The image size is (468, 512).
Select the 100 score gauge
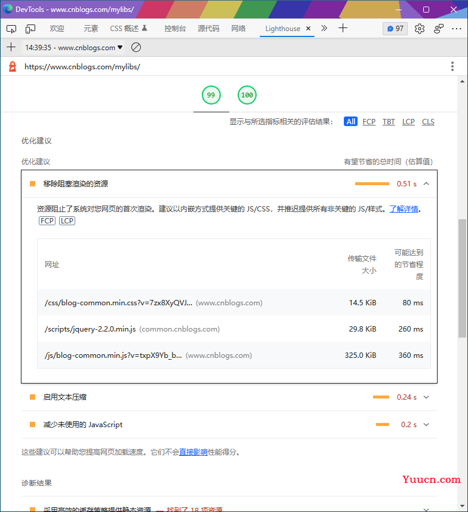pyautogui.click(x=247, y=95)
